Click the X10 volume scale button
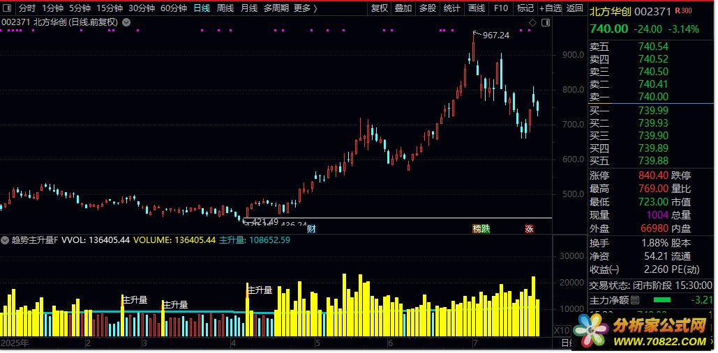 click(562, 330)
